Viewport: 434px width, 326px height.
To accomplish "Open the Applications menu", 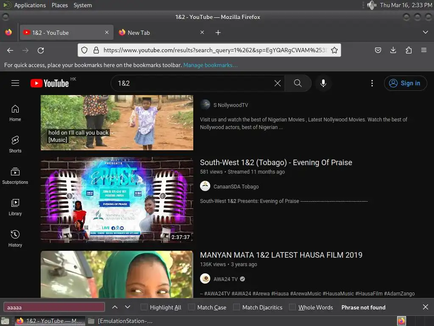I will [30, 5].
